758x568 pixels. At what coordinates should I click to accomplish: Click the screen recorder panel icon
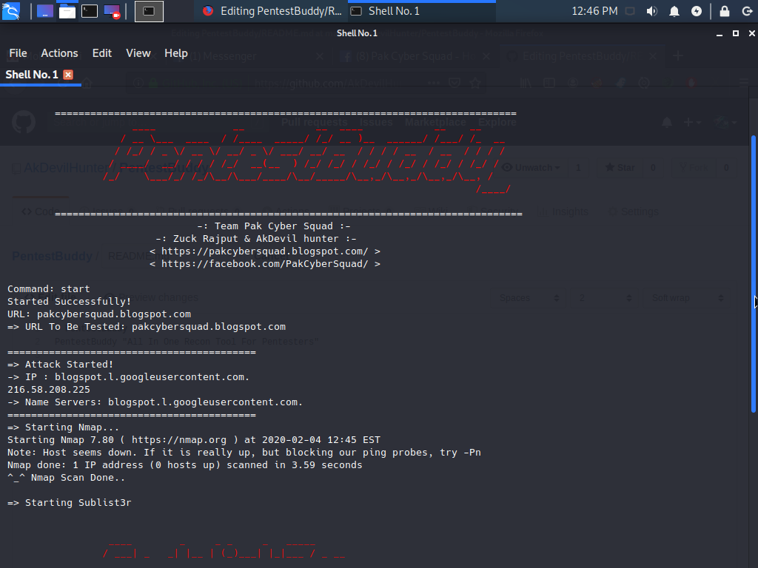112,11
